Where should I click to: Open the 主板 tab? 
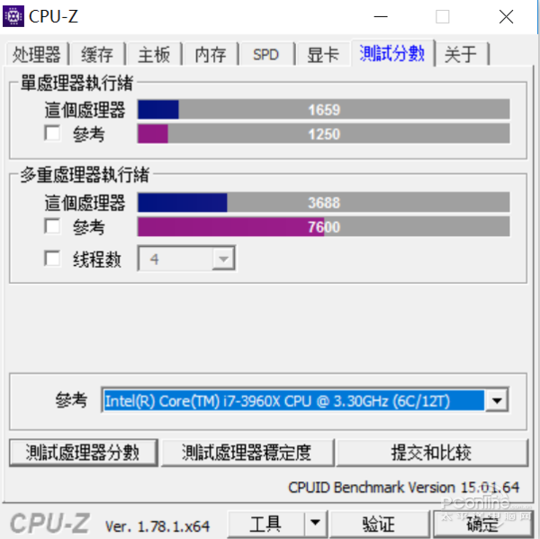tap(154, 54)
